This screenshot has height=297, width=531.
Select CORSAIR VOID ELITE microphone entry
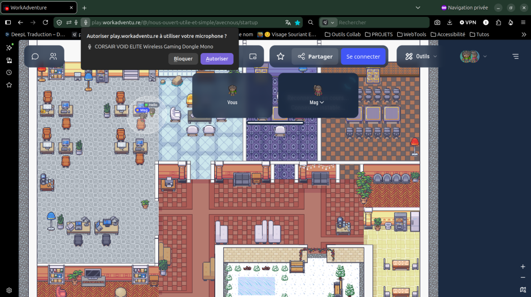(x=150, y=47)
